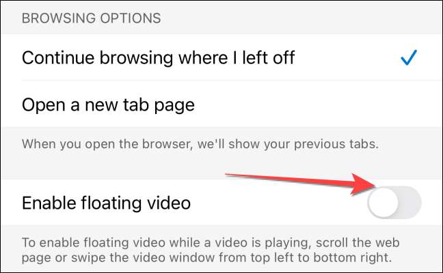Click the BROWSING OPTIONS section header

click(x=91, y=18)
